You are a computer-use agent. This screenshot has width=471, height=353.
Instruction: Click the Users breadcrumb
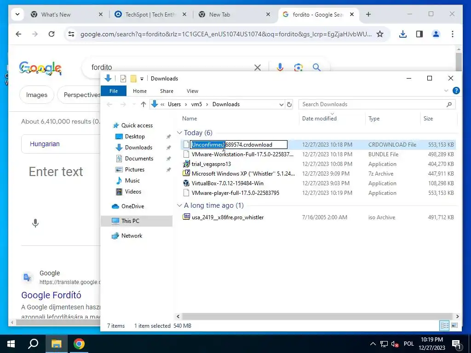[174, 104]
